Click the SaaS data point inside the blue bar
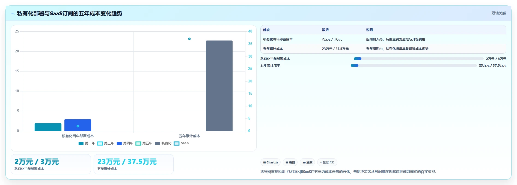The height and width of the screenshot is (185, 517). pos(78,126)
